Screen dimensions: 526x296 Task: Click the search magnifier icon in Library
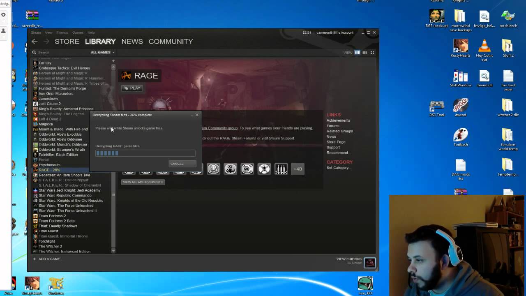pos(34,52)
